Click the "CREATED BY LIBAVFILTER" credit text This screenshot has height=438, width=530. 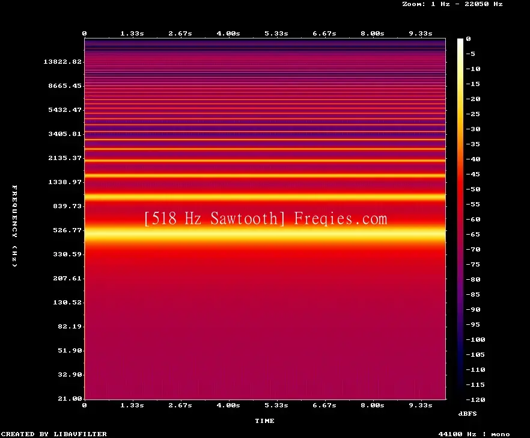tap(53, 434)
